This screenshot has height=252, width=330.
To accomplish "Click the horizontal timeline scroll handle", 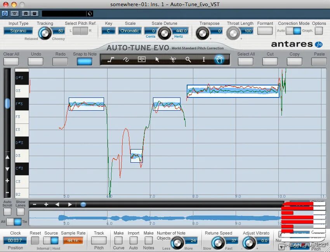I will [x=83, y=204].
